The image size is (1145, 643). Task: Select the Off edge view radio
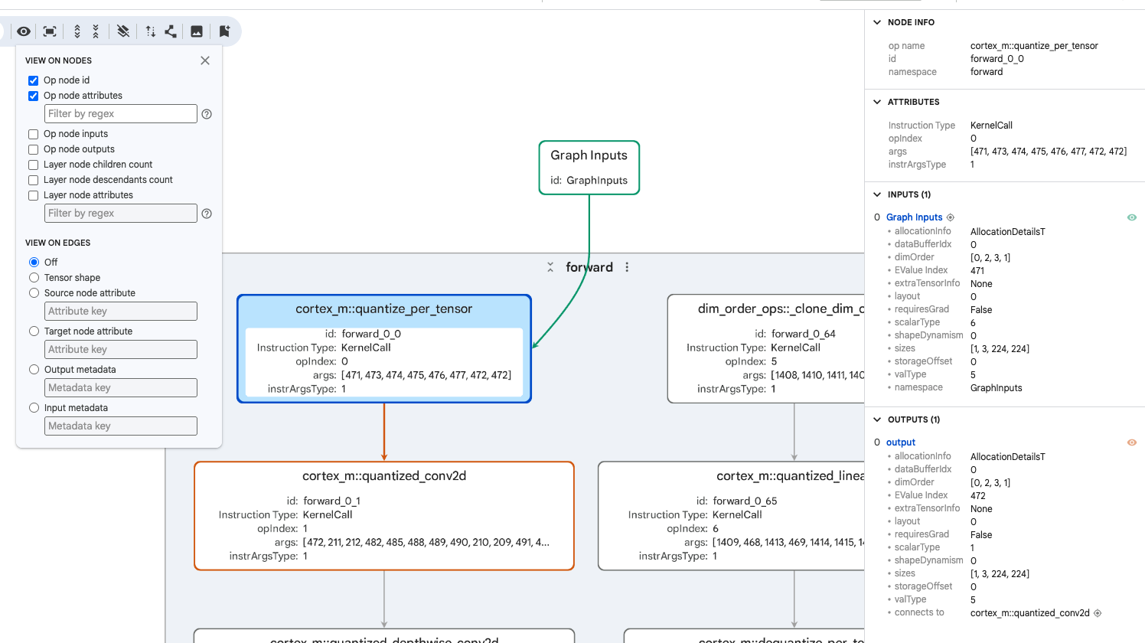pyautogui.click(x=34, y=262)
